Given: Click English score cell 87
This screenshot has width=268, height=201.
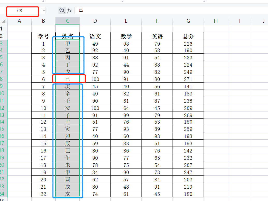Looking at the screenshot, I should 157,101.
